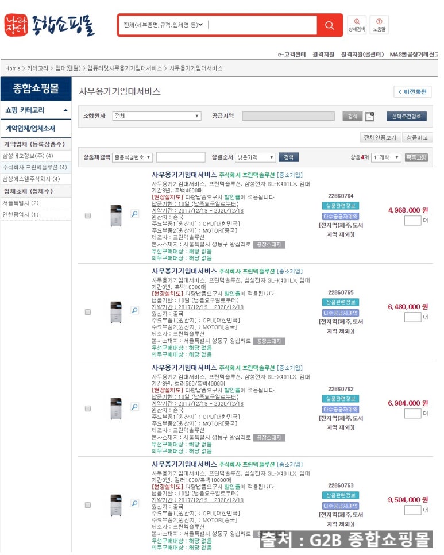Click the 이전화면 back button

coord(412,92)
